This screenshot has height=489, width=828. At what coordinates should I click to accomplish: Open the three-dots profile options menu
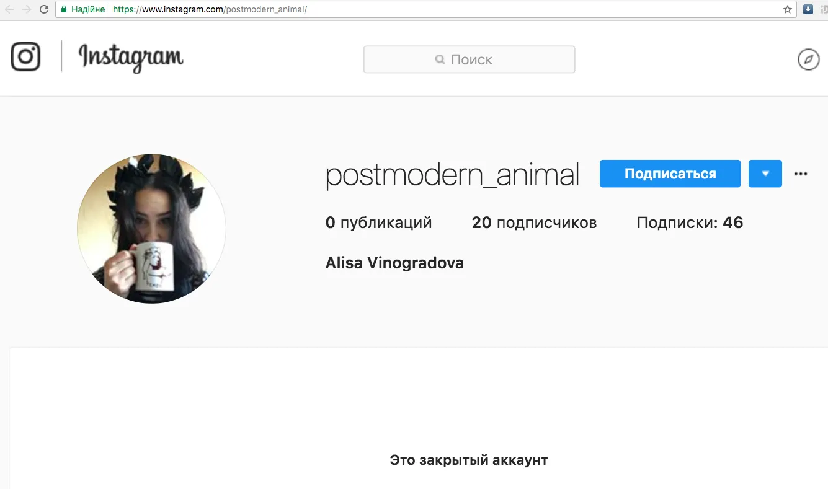tap(801, 174)
